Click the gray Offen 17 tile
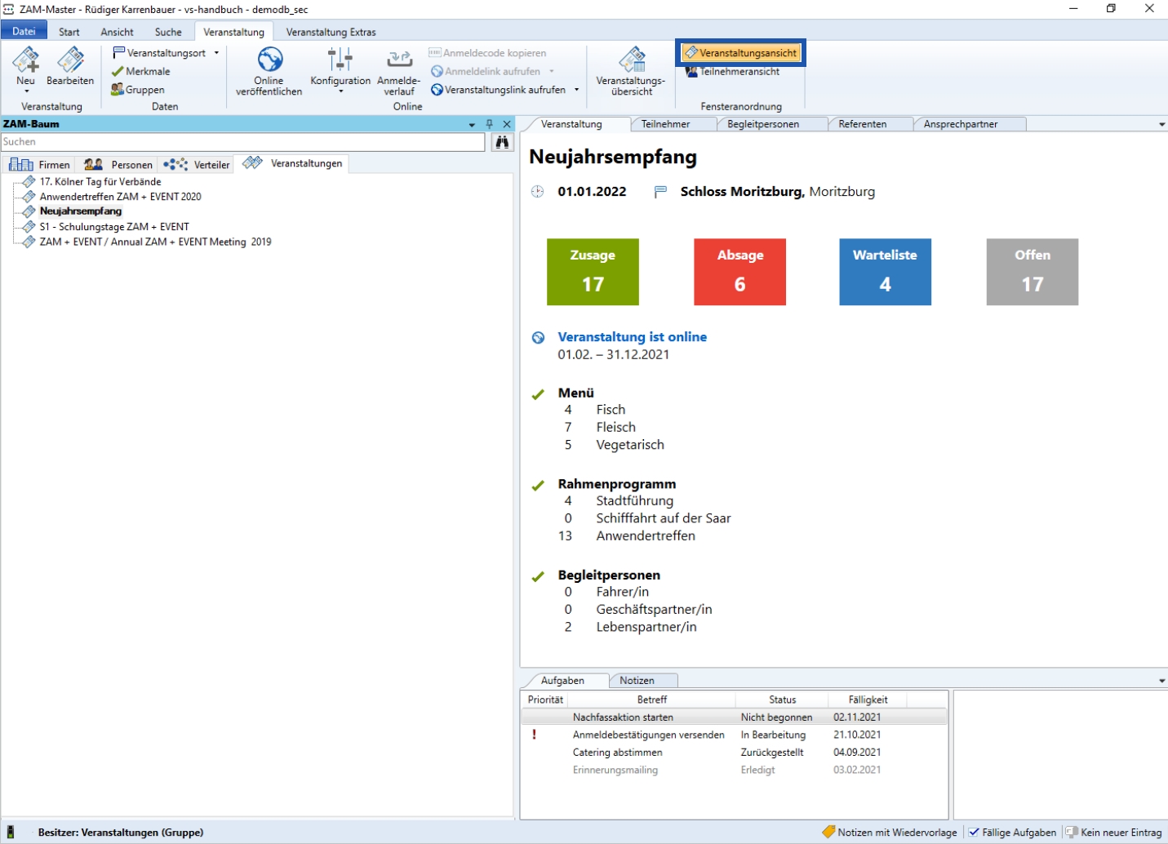Viewport: 1168px width, 844px height. point(1033,272)
